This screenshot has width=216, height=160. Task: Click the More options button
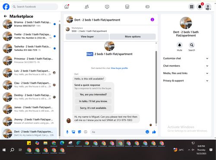coord(133,37)
